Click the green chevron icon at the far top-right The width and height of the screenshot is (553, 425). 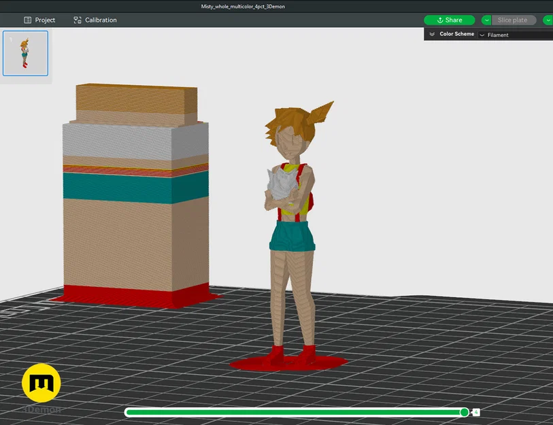point(548,20)
